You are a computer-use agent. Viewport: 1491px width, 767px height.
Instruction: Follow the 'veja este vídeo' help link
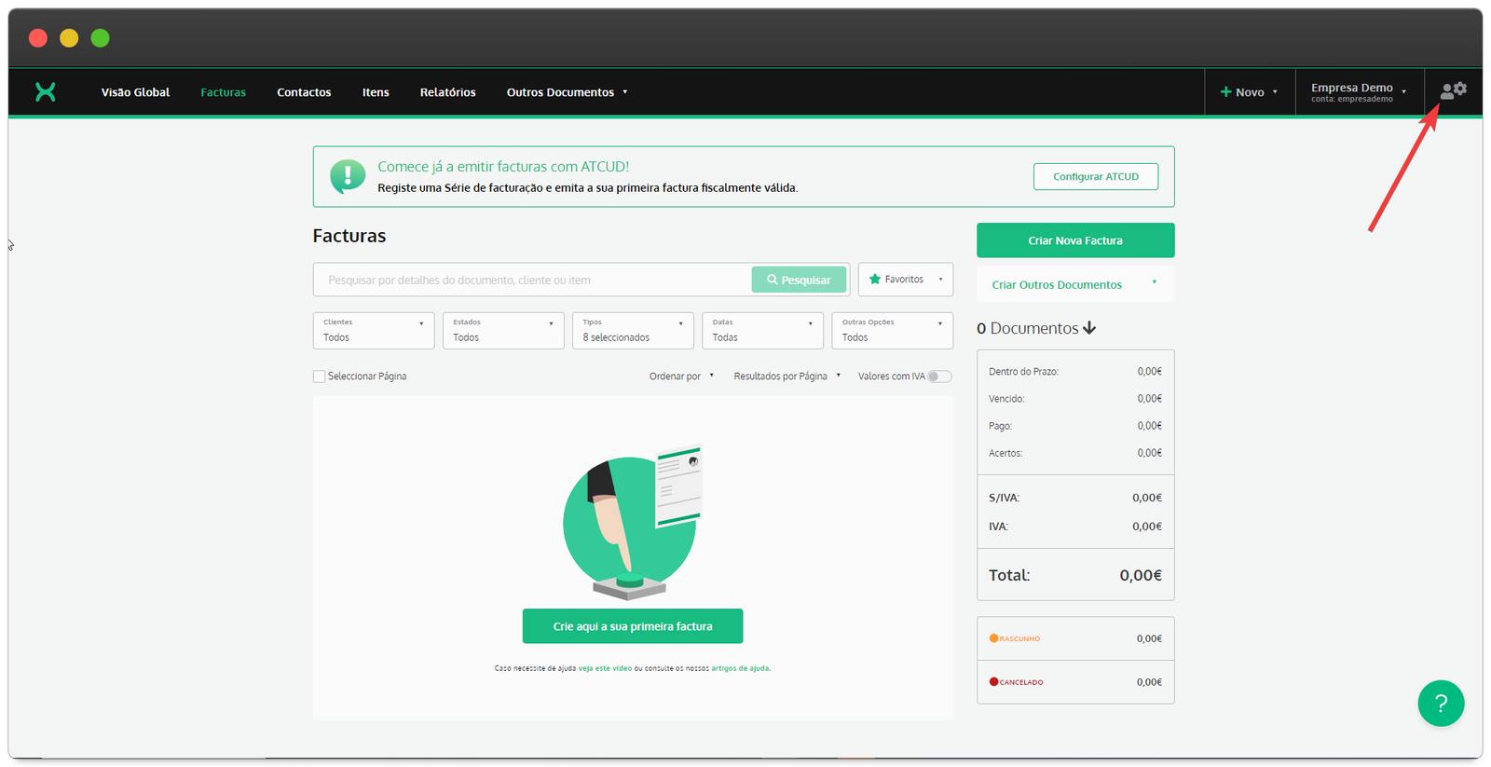coord(605,668)
